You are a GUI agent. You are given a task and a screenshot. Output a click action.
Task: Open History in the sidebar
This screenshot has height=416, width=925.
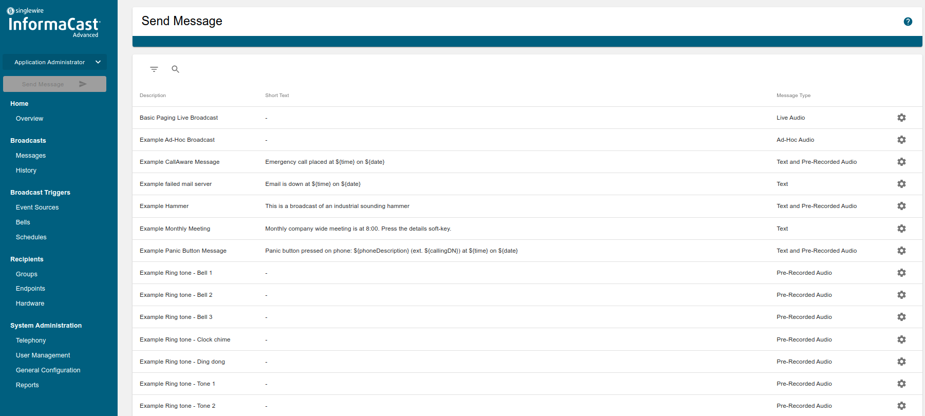point(26,171)
